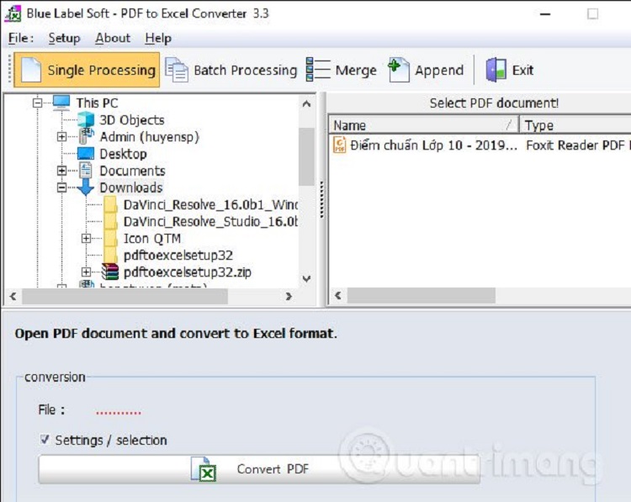The width and height of the screenshot is (631, 502).
Task: Select the Điểm chuẩn Lớp 10 PDF file
Action: [433, 145]
